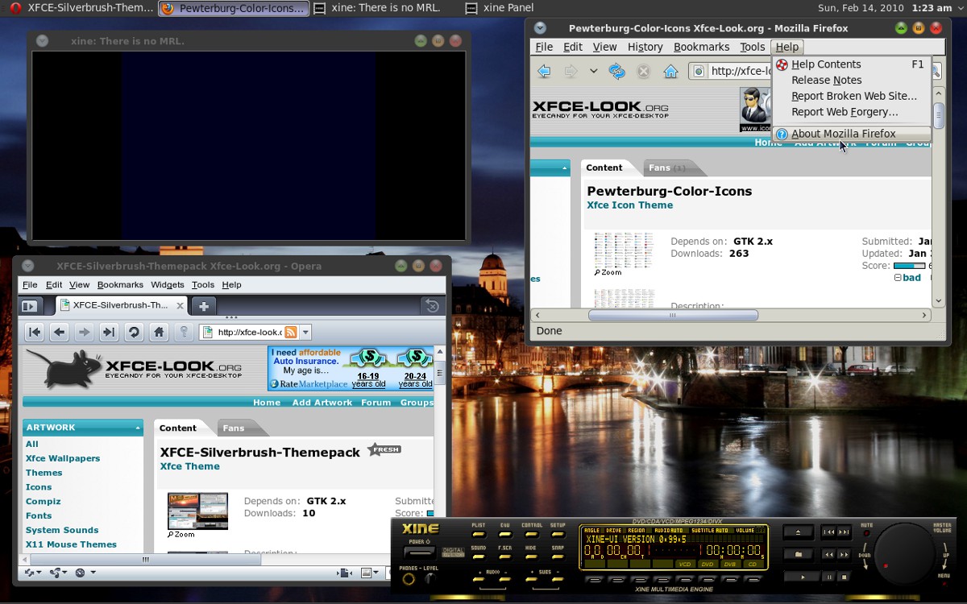Toggle the xine CONTROL window button
Image resolution: width=967 pixels, height=604 pixels.
(532, 534)
